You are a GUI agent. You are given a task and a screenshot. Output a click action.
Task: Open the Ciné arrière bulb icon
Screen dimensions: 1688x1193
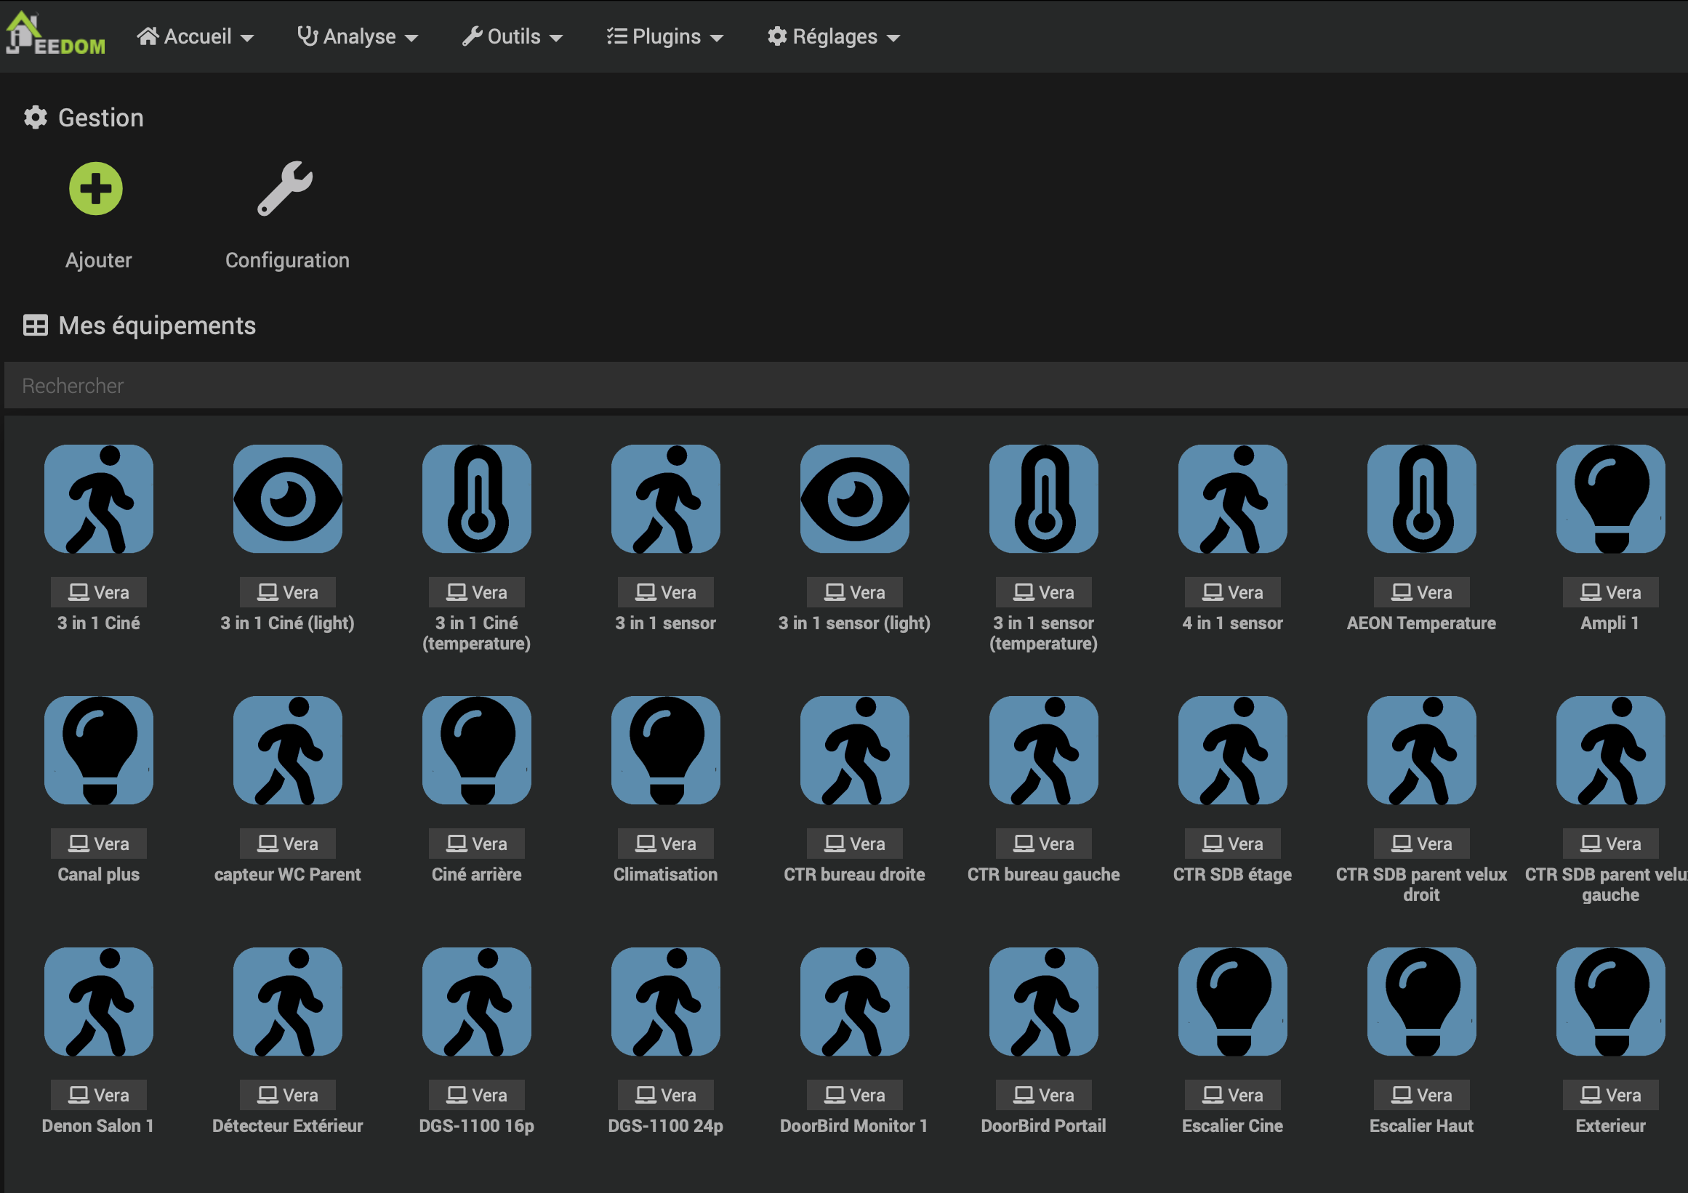point(476,750)
